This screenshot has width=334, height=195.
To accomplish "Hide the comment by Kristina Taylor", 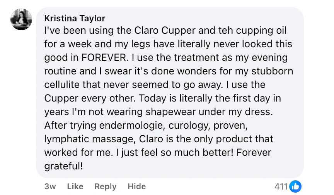I will (136, 186).
